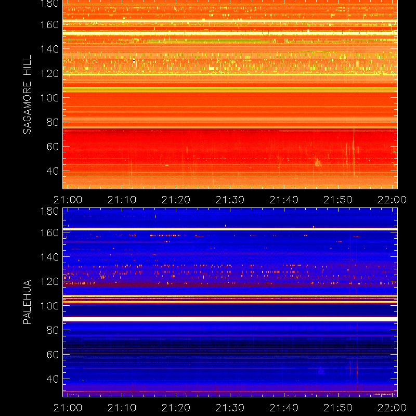Click the SAGAMORE HILL axis title
Viewport: 416px width, 416px height.
(x=28, y=95)
